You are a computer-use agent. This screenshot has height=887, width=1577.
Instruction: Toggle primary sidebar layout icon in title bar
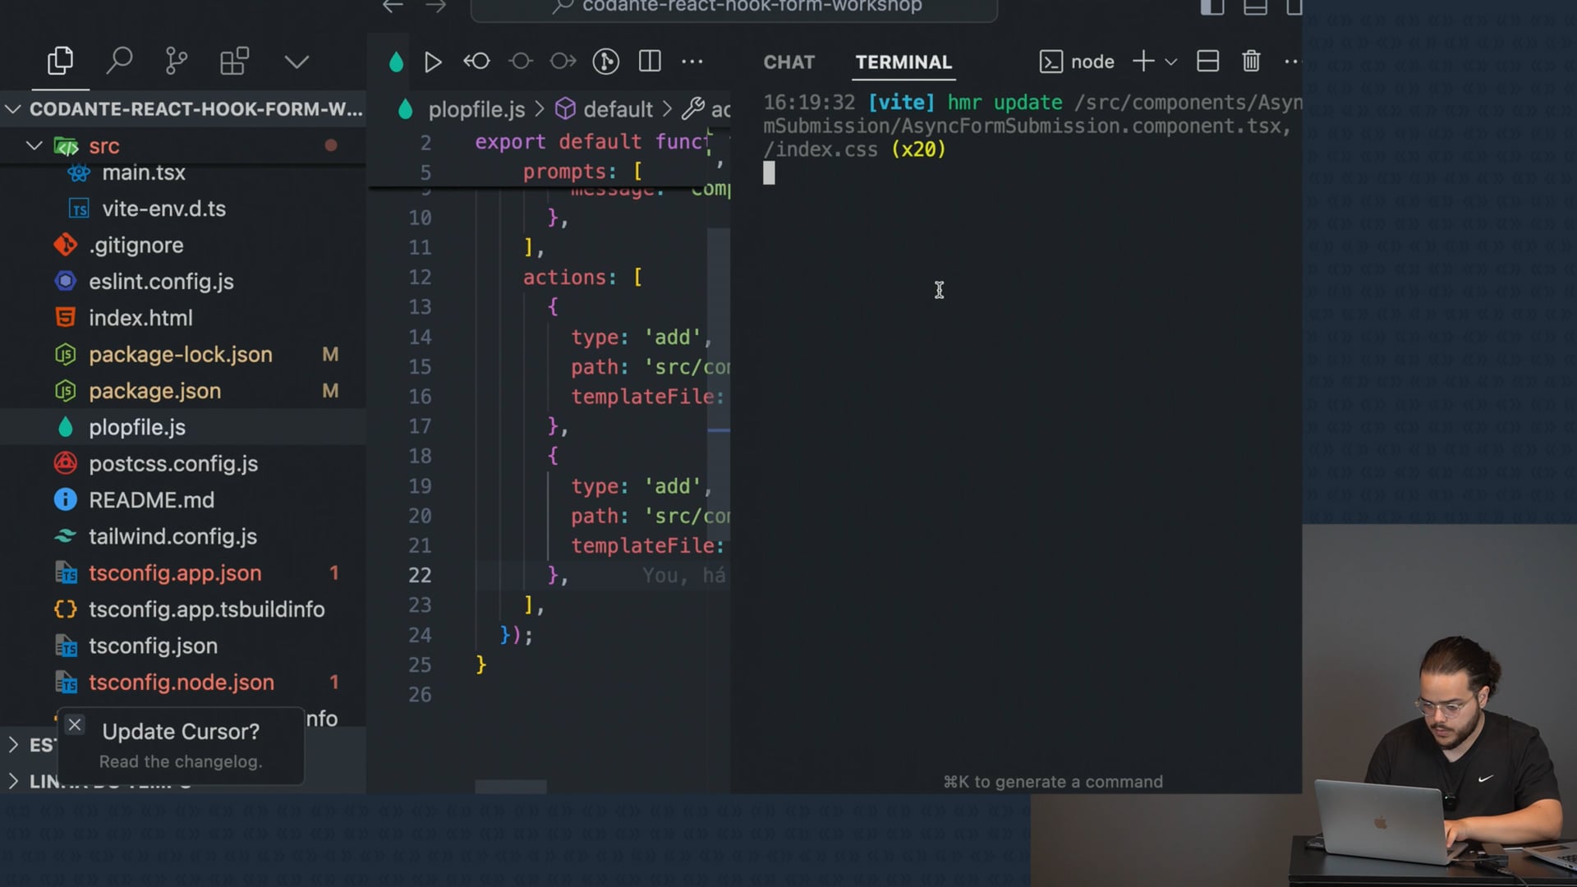tap(1212, 7)
